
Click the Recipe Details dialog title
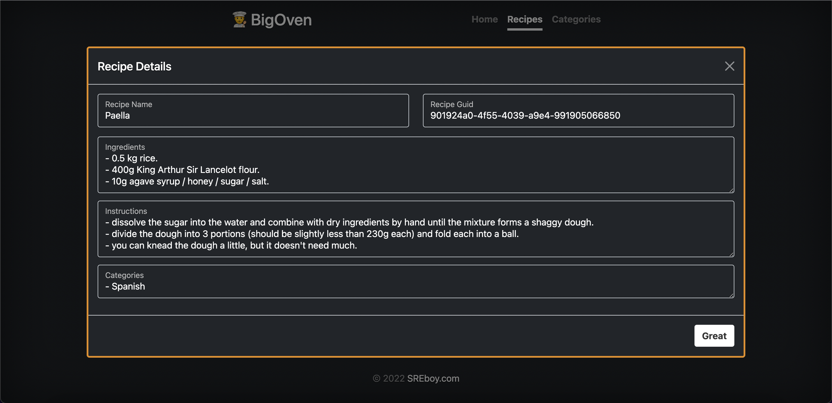tap(135, 66)
